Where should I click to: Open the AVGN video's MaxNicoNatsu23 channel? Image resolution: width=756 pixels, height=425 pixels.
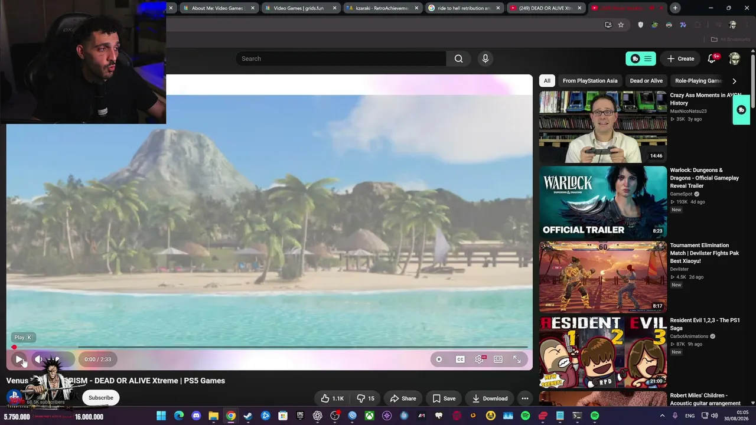point(688,111)
